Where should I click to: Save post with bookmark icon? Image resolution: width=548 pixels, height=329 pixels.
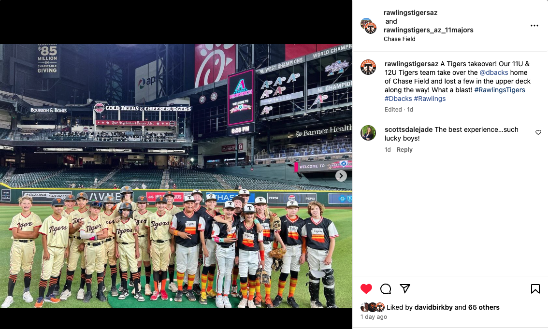(535, 289)
